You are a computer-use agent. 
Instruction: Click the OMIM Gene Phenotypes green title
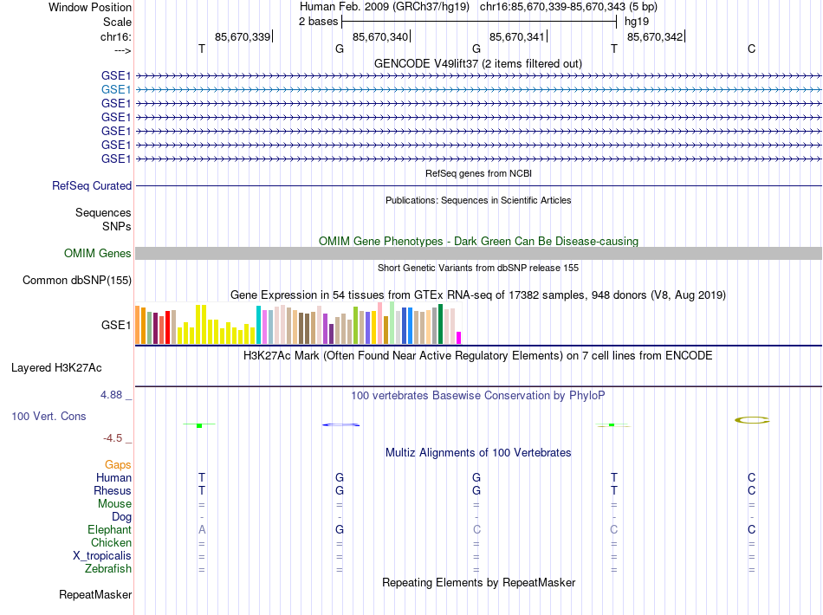pos(479,242)
